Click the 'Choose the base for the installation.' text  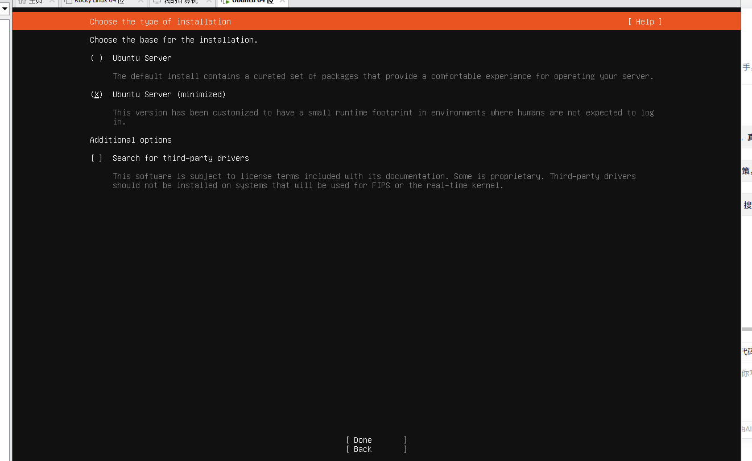pos(173,40)
